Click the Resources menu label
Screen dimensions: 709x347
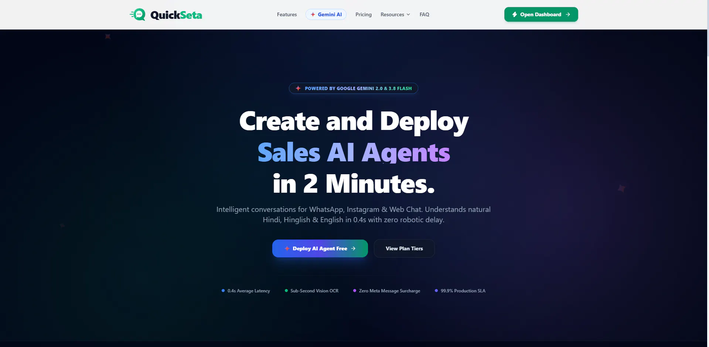coord(392,14)
